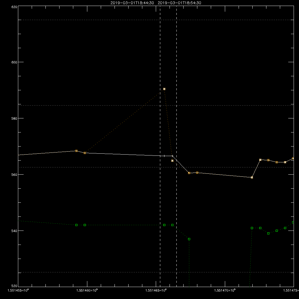299x299 pixels.
Task: Click the title timestamp 2019-03-01T18:44:30
Action: point(132,3)
